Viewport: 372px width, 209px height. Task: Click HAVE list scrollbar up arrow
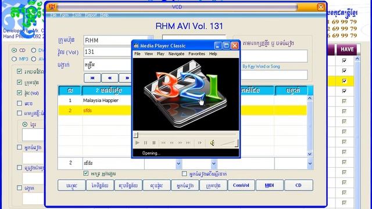pos(357,59)
